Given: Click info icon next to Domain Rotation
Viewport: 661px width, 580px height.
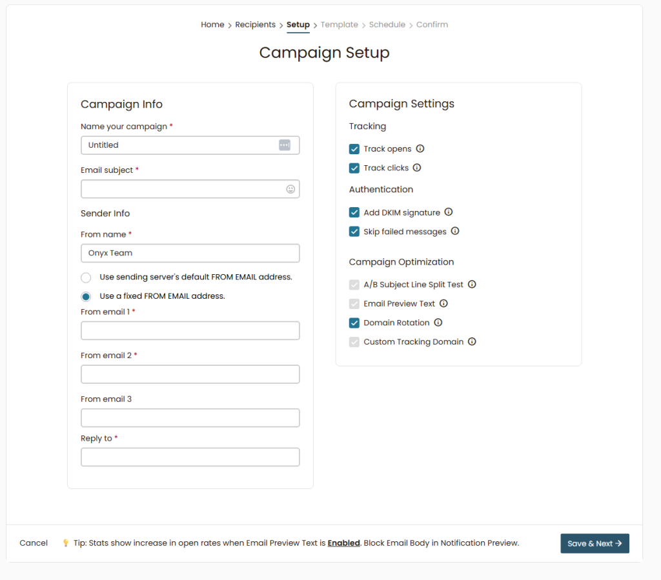Looking at the screenshot, I should pyautogui.click(x=438, y=323).
